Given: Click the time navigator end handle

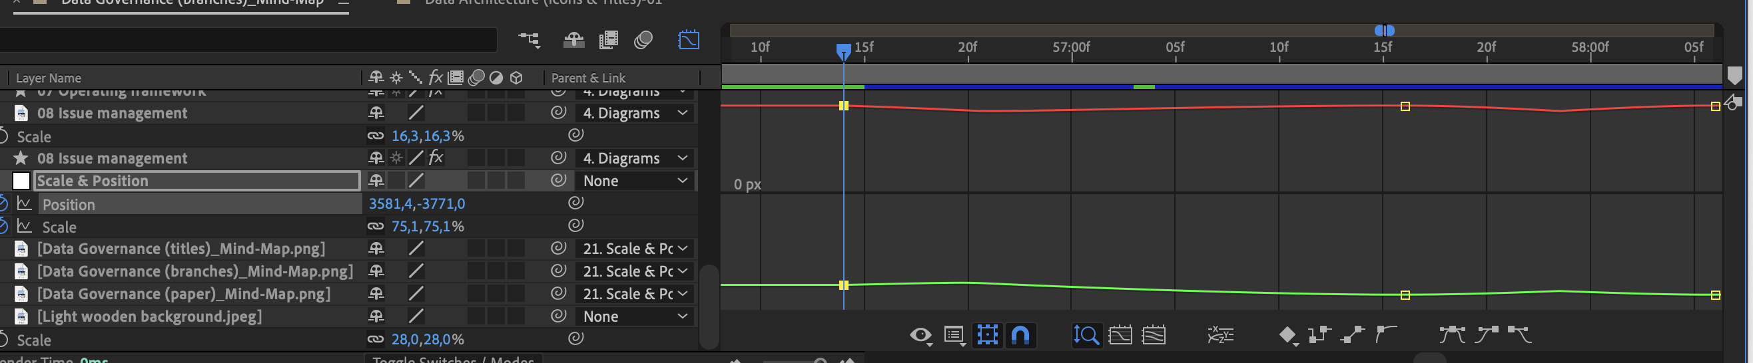Looking at the screenshot, I should tap(1390, 31).
